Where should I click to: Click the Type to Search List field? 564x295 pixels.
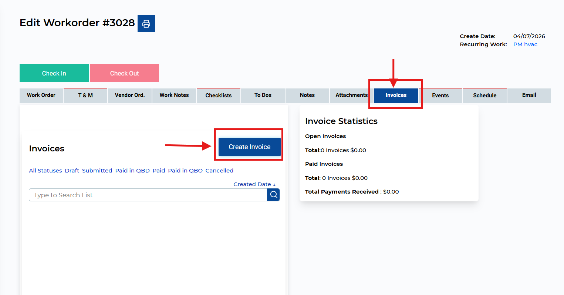[x=148, y=195]
